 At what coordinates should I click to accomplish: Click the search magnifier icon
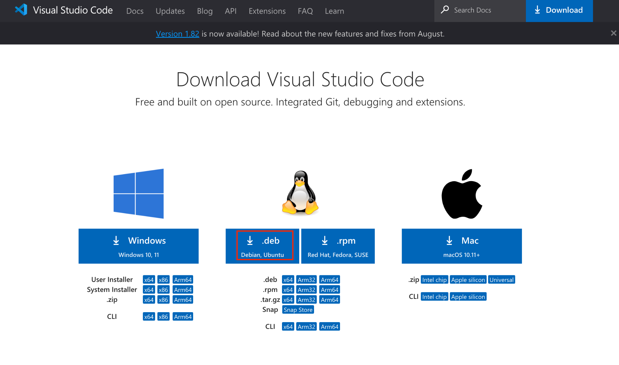click(x=445, y=10)
